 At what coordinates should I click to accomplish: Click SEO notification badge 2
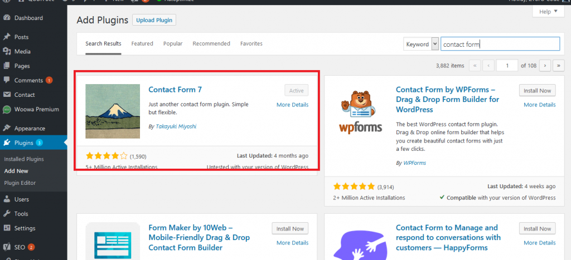[x=31, y=247]
